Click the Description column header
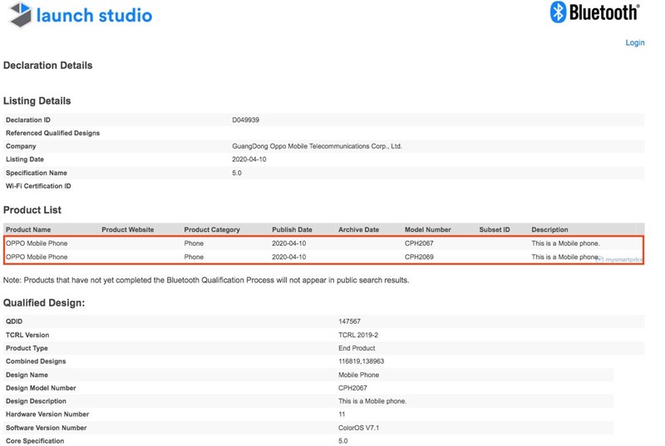 click(550, 229)
